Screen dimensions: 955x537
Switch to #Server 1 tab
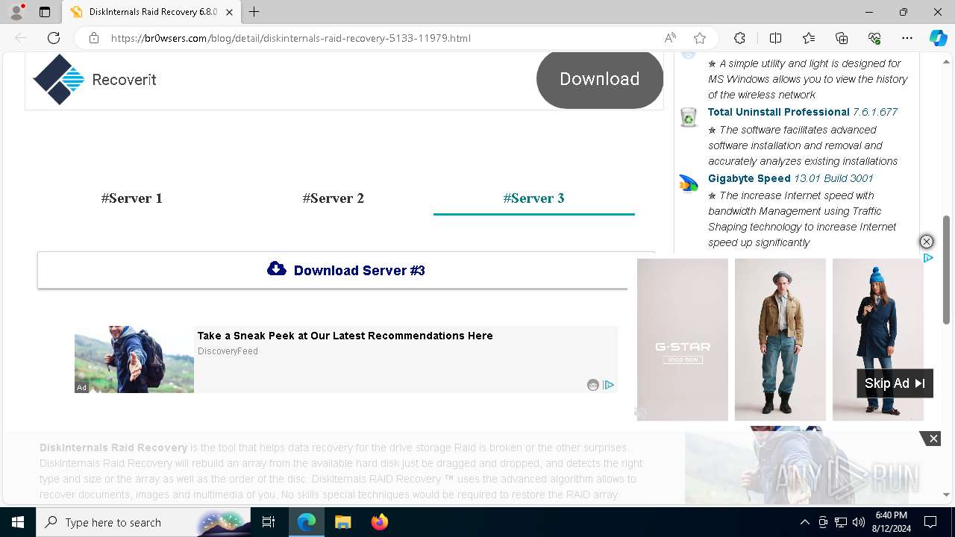pyautogui.click(x=132, y=198)
